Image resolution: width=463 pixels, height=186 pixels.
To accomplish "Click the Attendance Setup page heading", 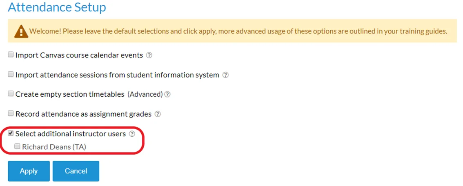I will pyautogui.click(x=57, y=7).
